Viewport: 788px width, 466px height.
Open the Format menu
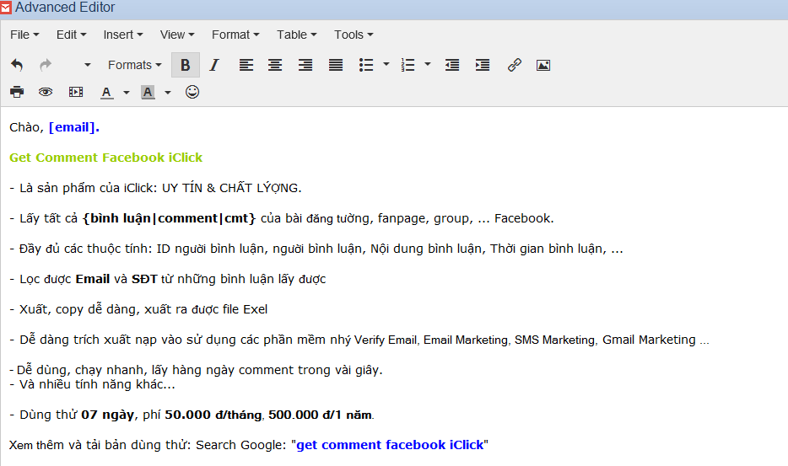235,35
